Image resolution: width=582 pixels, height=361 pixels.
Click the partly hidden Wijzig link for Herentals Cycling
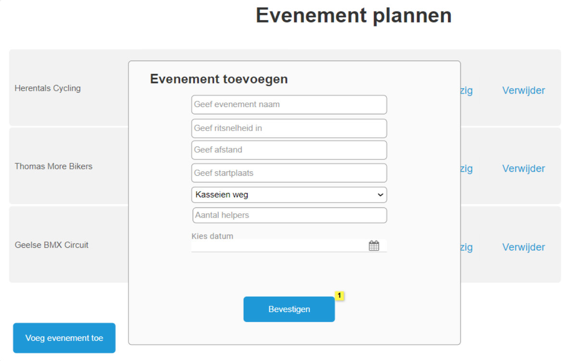(467, 90)
